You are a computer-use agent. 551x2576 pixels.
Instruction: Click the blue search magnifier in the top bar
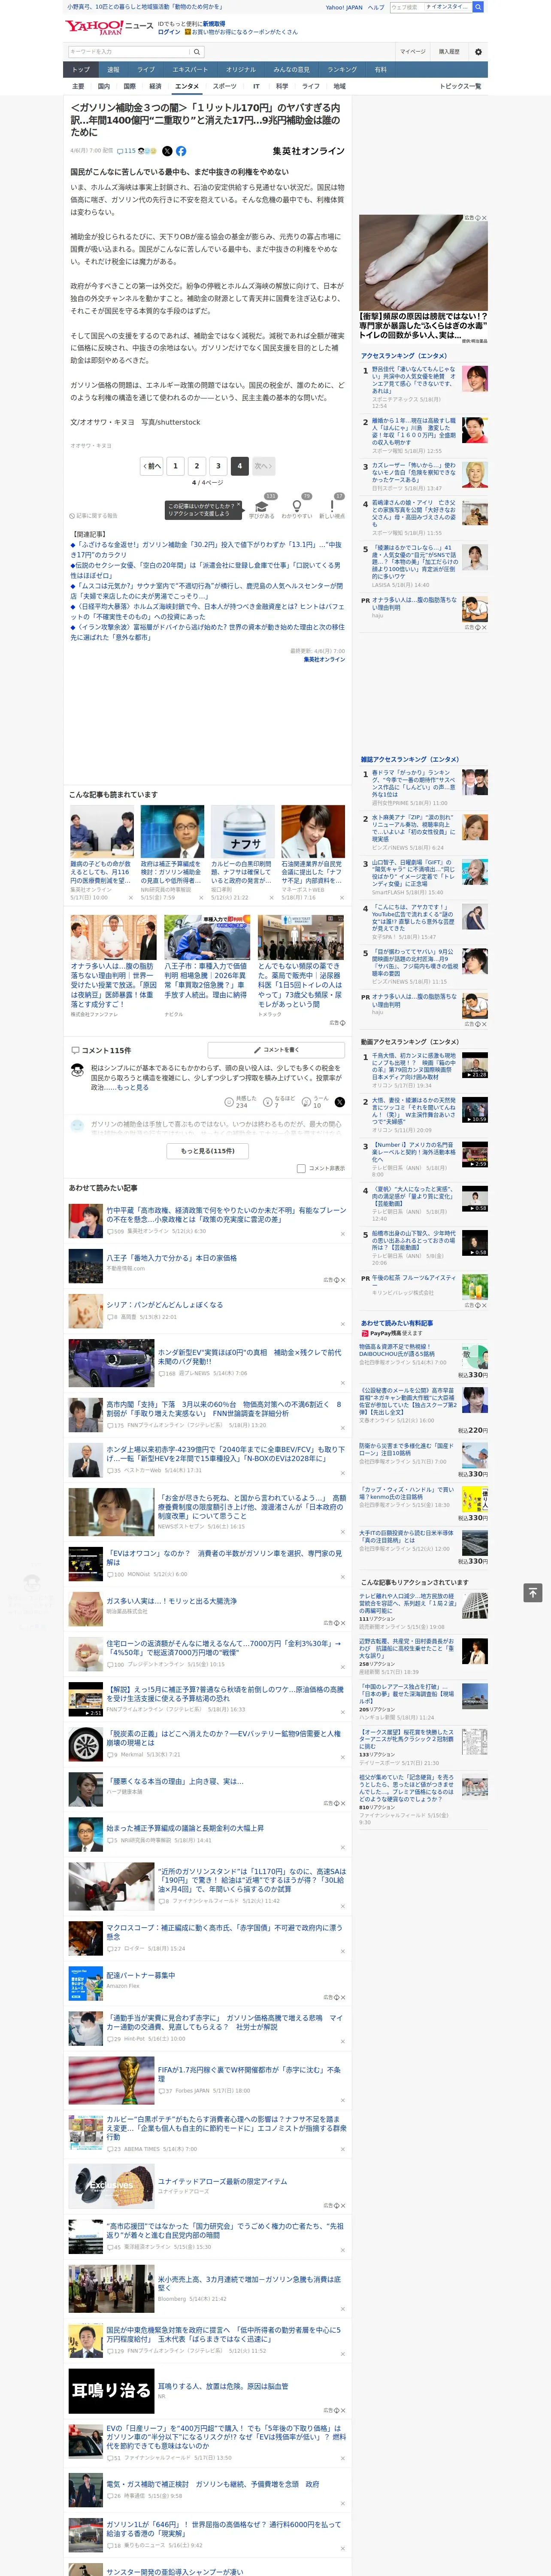point(478,7)
